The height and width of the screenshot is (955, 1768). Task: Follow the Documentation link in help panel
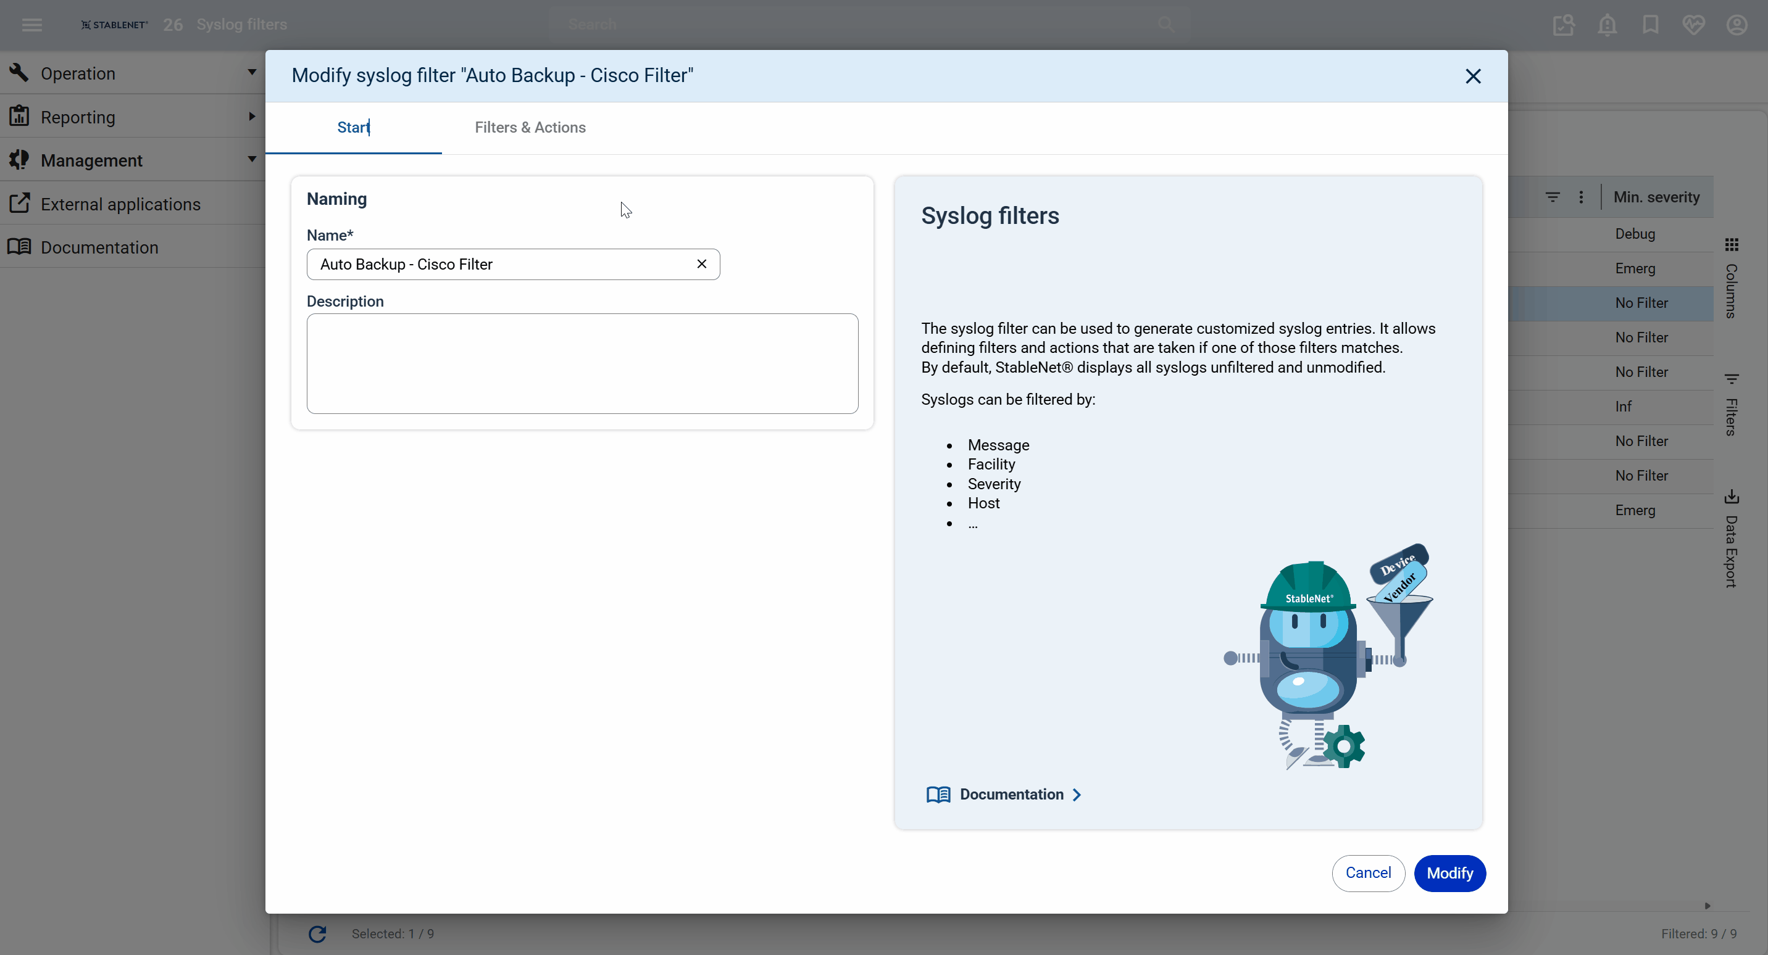click(x=1012, y=795)
